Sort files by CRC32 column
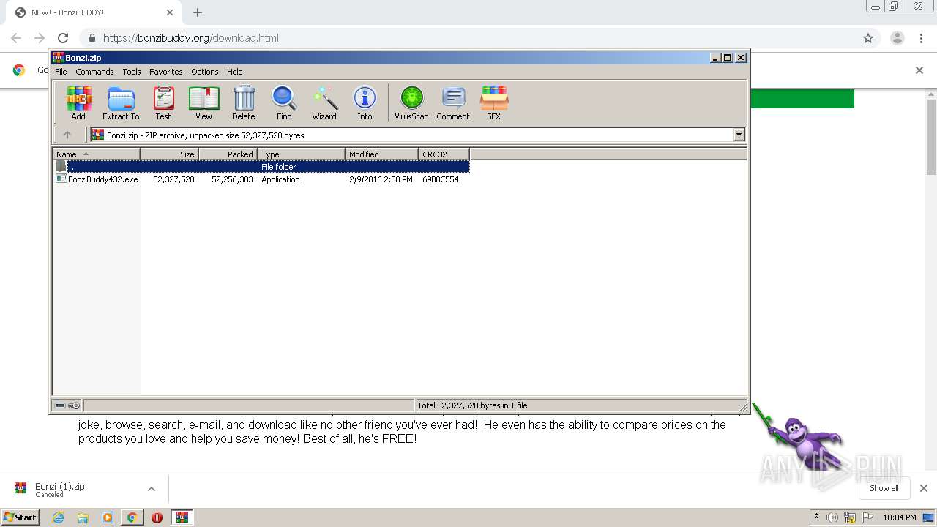The width and height of the screenshot is (937, 527). coord(444,154)
